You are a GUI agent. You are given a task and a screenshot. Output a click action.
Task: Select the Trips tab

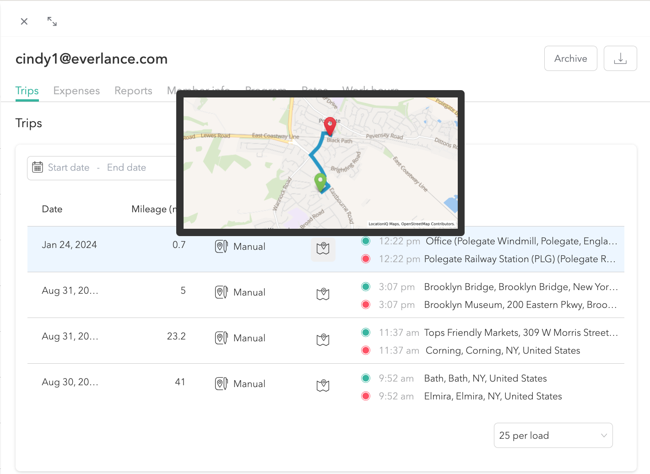pos(27,91)
